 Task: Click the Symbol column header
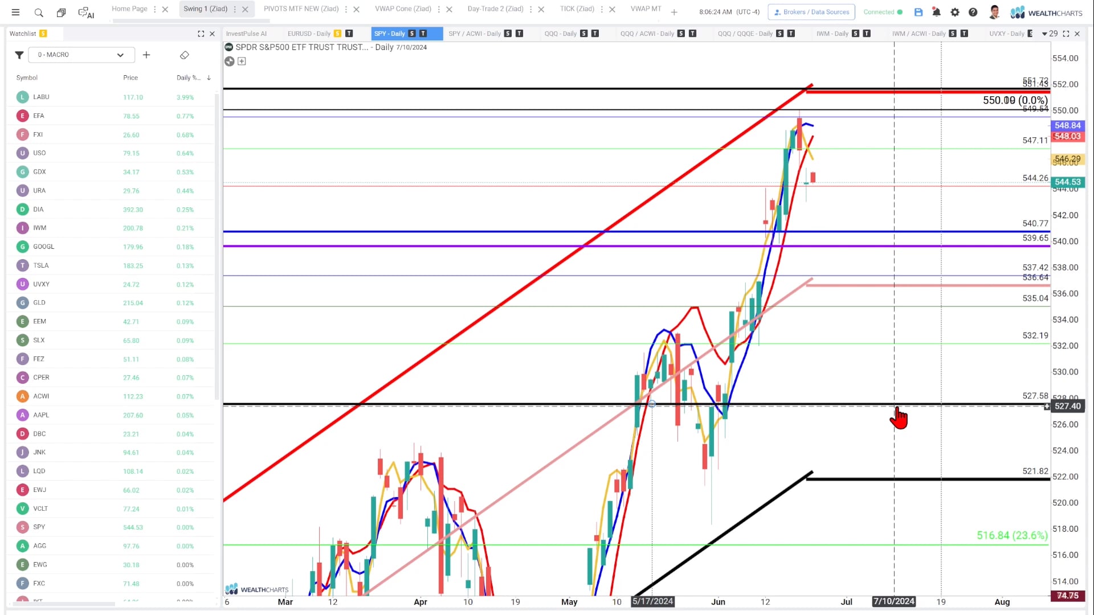27,77
